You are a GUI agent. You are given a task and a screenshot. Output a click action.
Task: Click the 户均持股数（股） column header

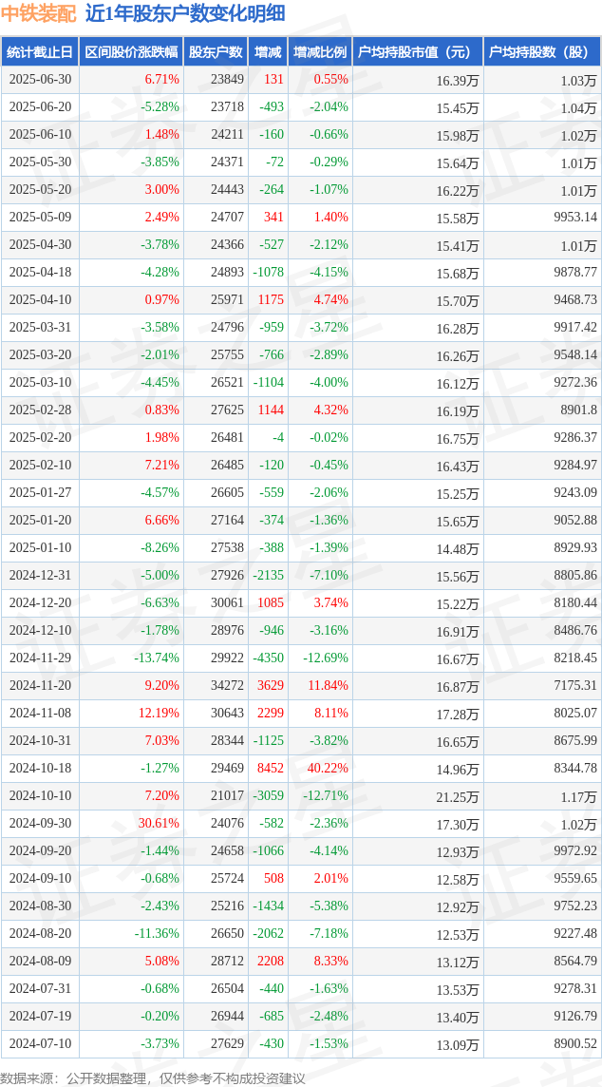[542, 52]
